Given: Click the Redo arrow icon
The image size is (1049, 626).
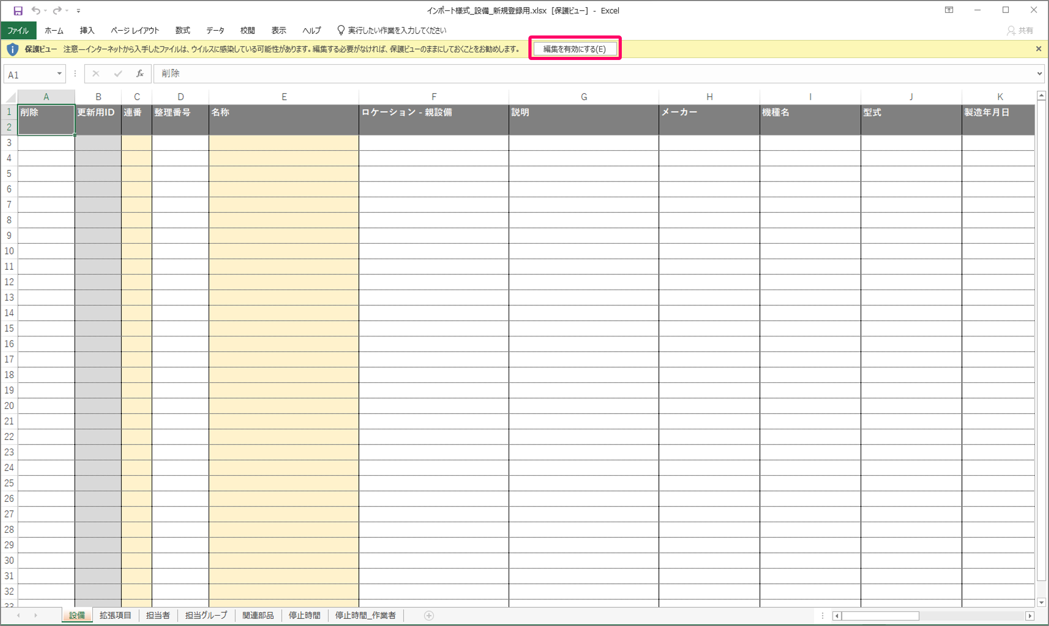Looking at the screenshot, I should (x=57, y=10).
